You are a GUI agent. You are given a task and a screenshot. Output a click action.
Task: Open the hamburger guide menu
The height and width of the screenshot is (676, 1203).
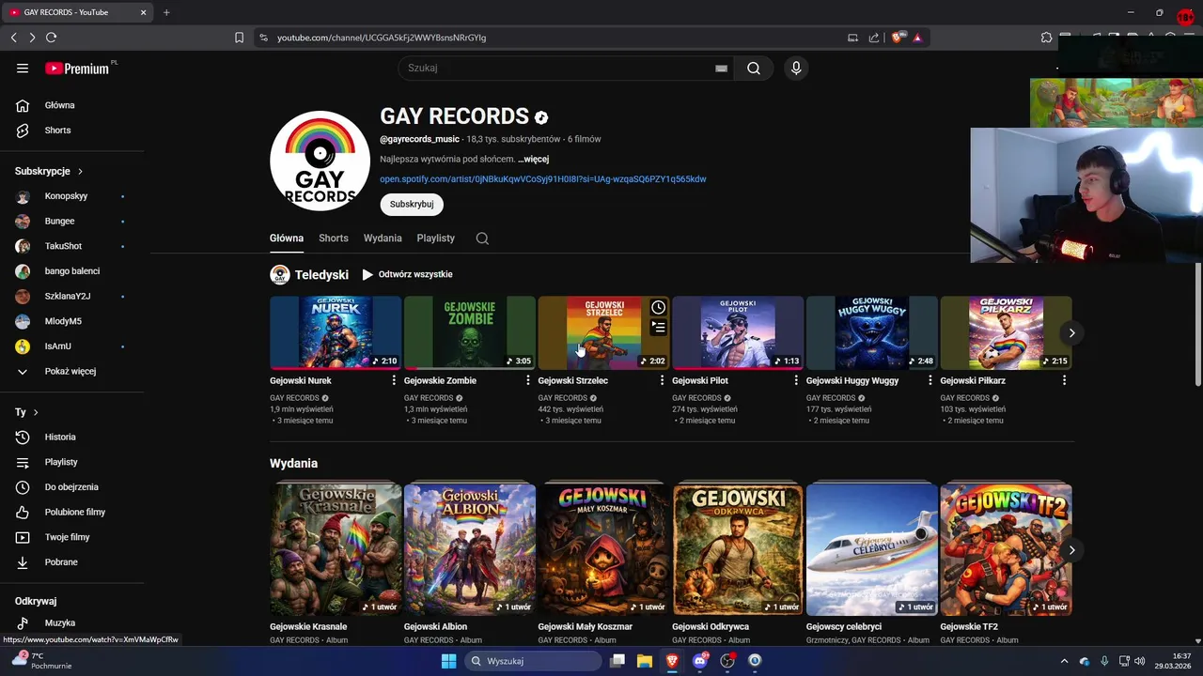23,69
